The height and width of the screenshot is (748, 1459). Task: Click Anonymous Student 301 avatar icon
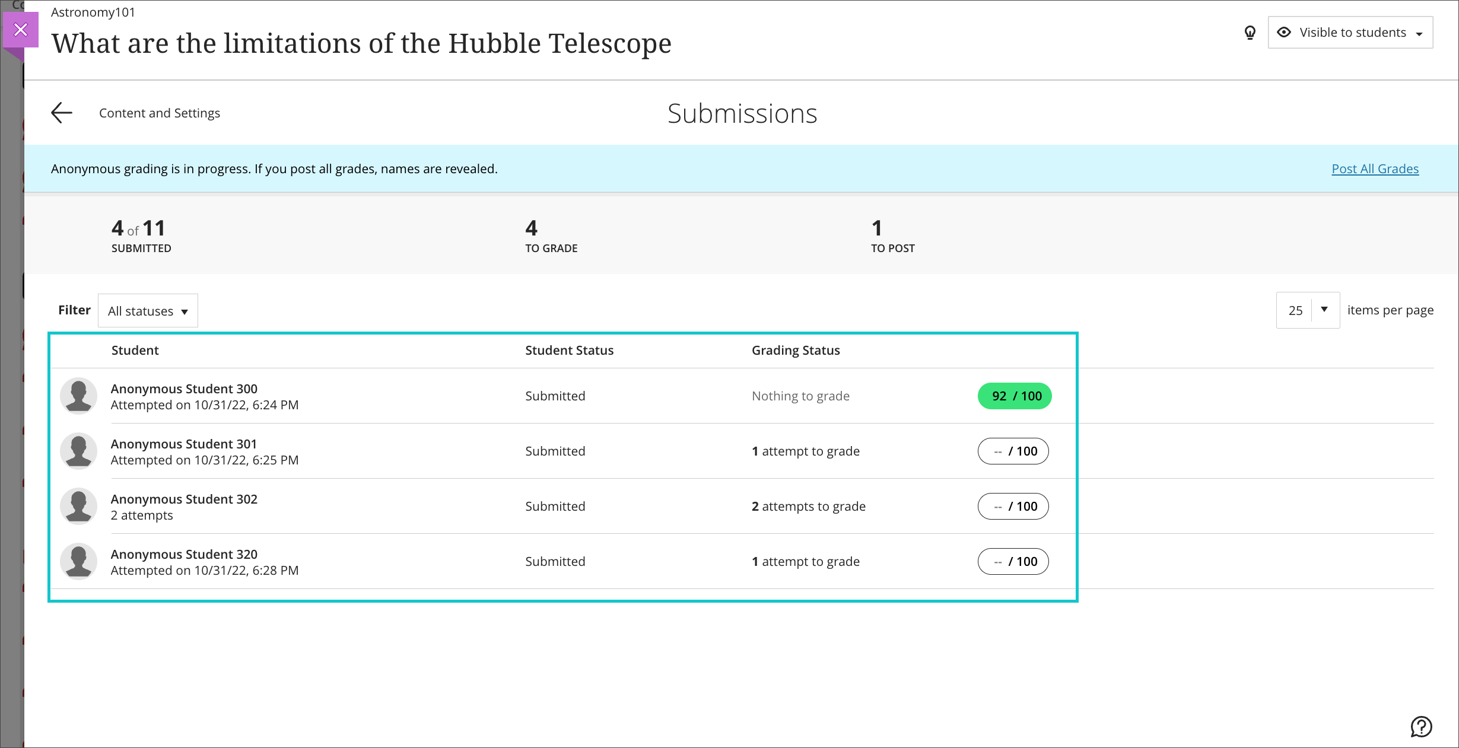click(77, 450)
